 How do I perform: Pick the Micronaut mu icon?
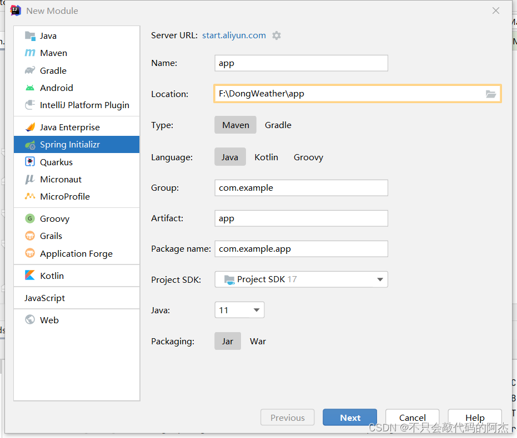[x=30, y=179]
